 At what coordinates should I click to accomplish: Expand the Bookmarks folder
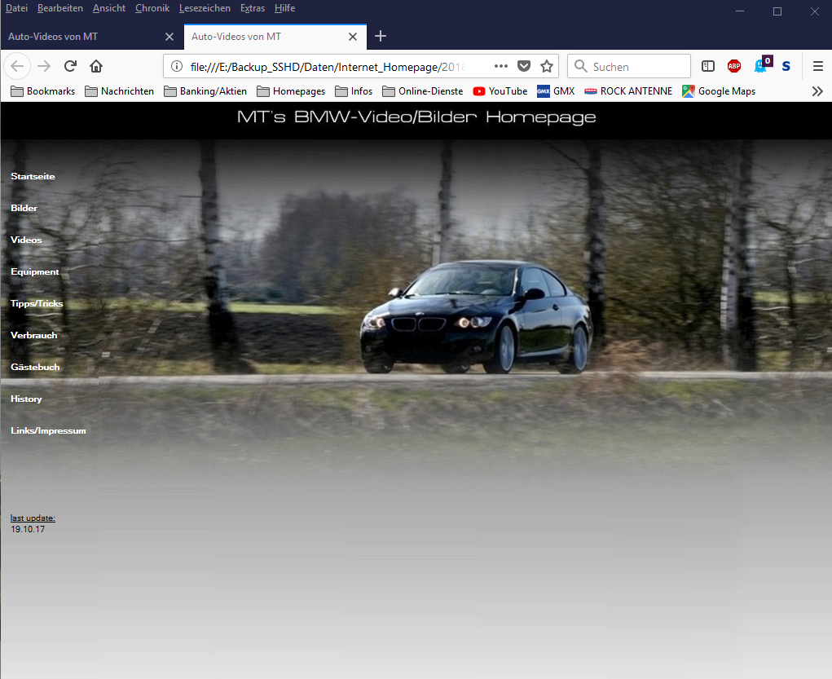[43, 91]
